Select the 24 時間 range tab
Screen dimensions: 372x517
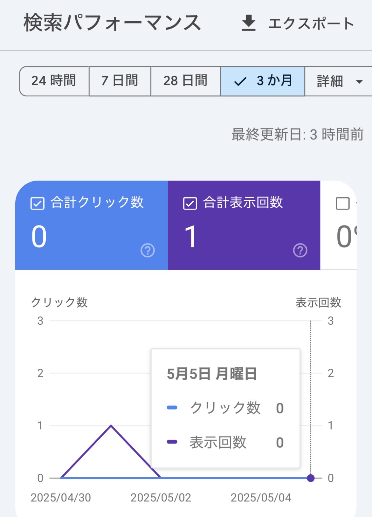coord(54,81)
